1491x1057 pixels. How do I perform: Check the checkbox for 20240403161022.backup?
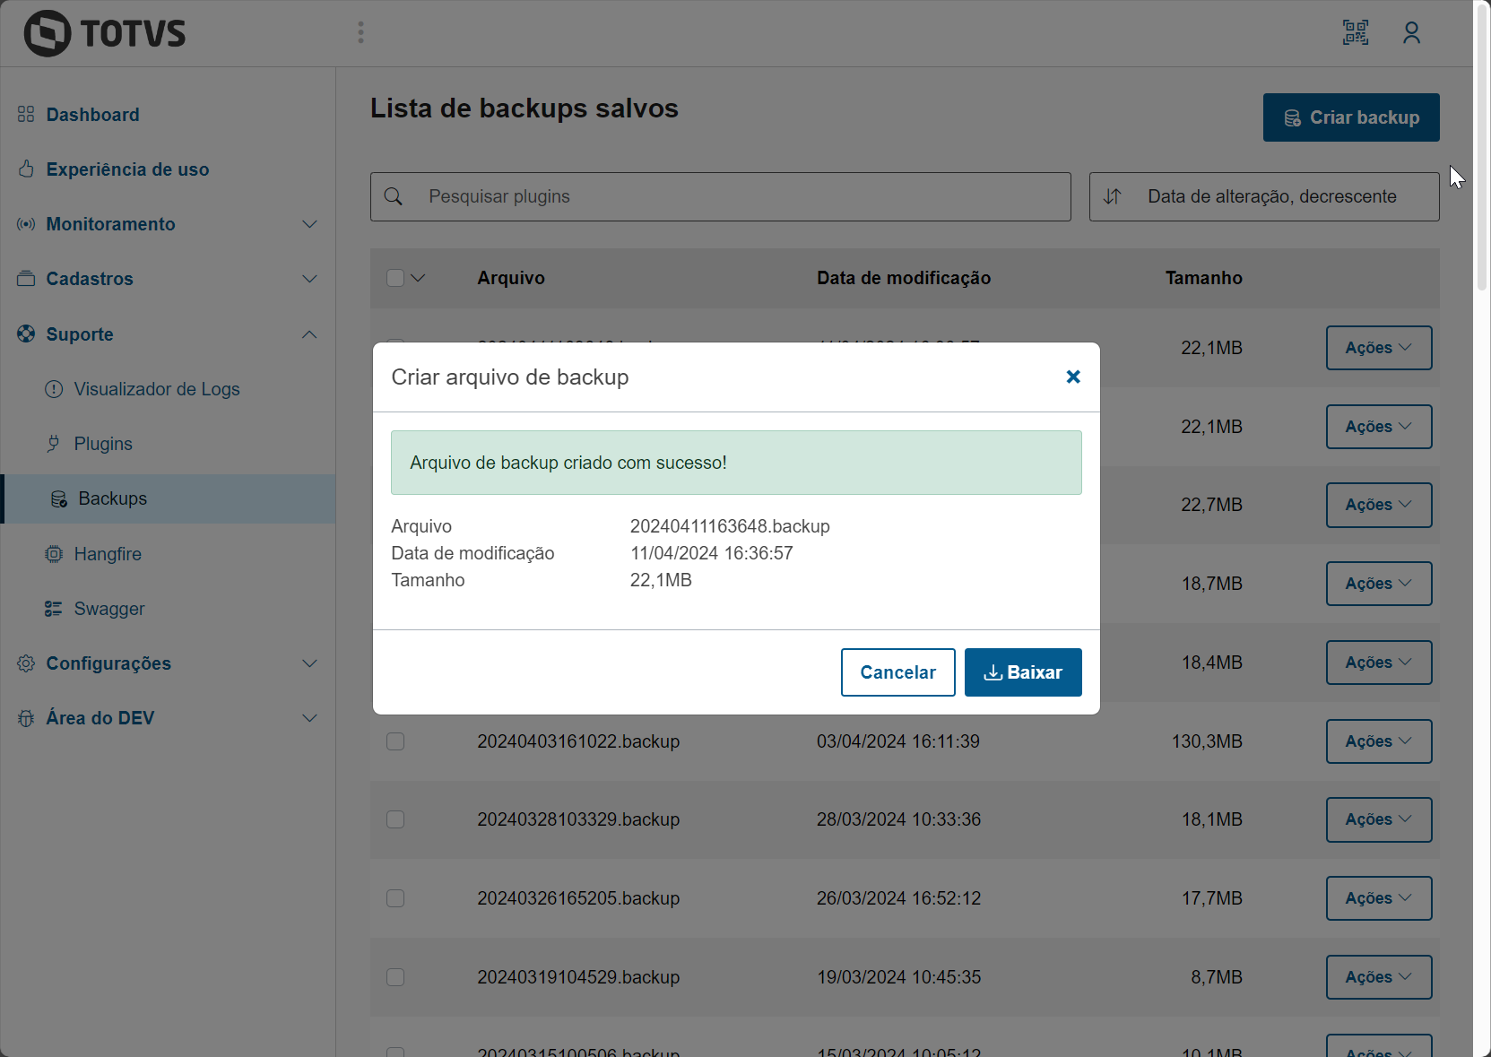395,741
